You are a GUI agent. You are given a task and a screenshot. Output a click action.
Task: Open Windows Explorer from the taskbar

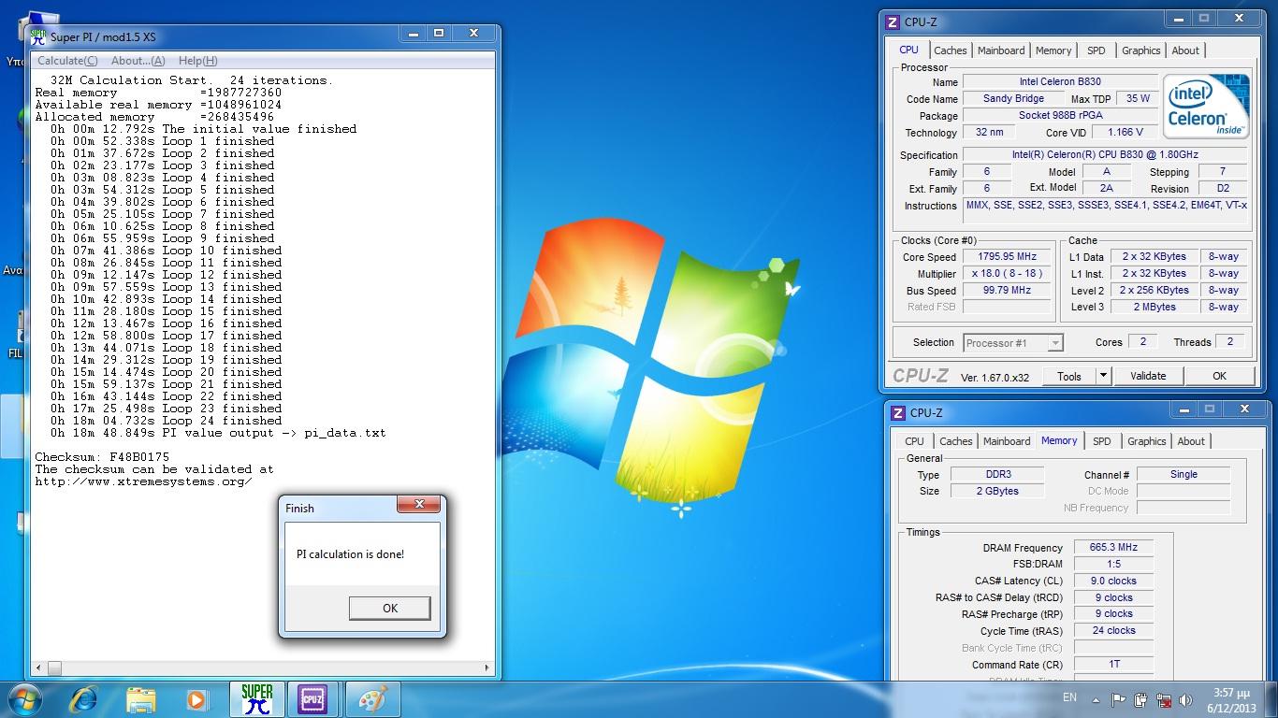(x=141, y=699)
